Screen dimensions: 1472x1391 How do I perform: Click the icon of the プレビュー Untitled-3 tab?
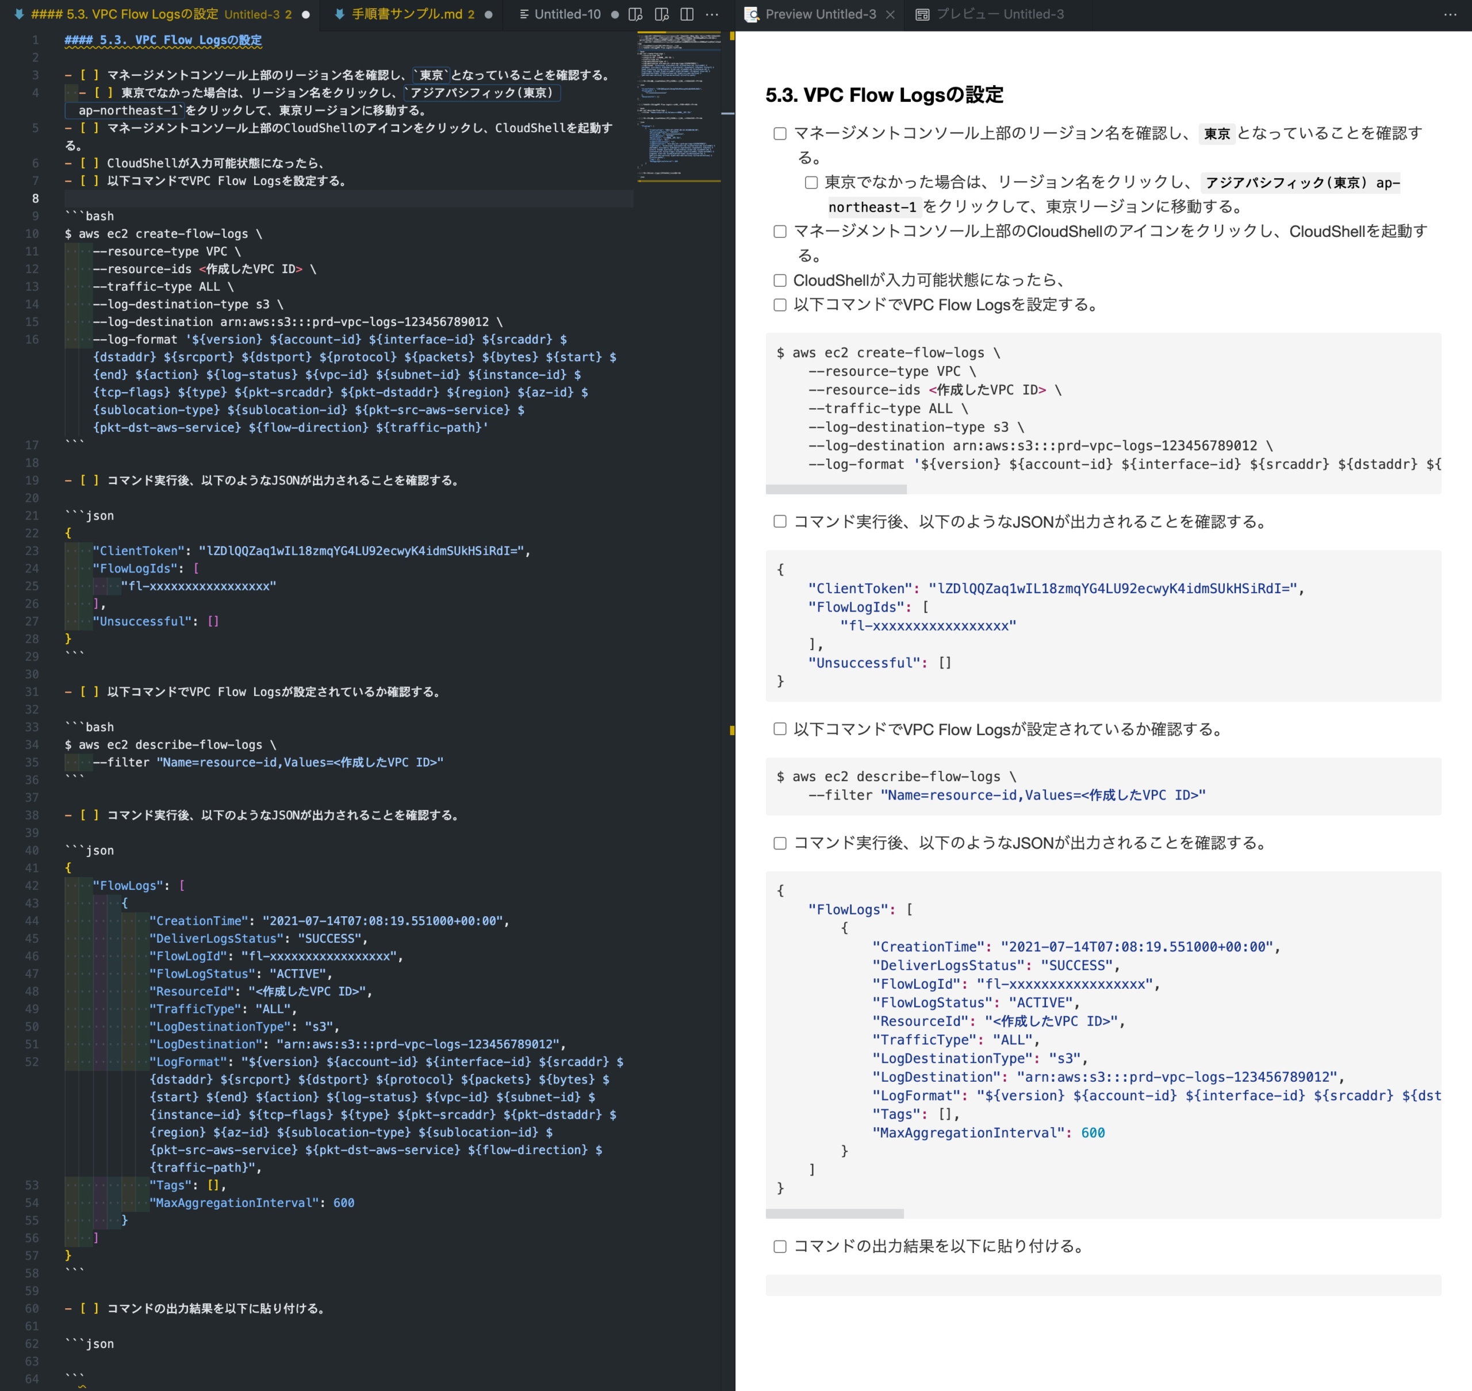pos(922,14)
